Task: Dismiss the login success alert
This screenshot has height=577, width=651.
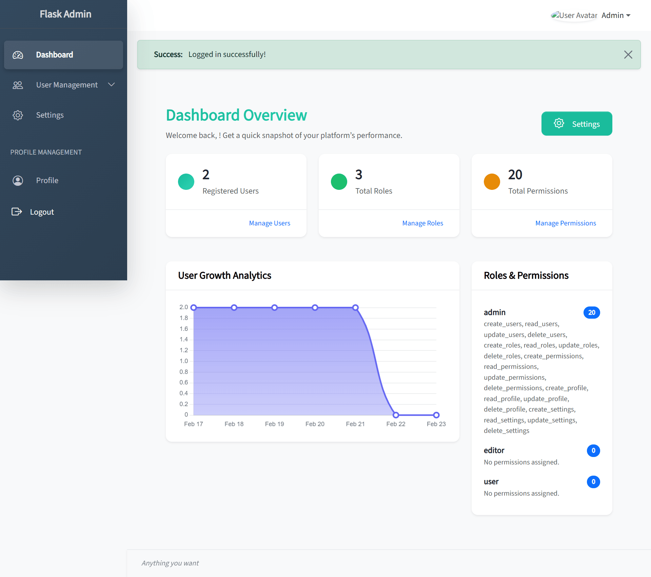Action: 628,55
